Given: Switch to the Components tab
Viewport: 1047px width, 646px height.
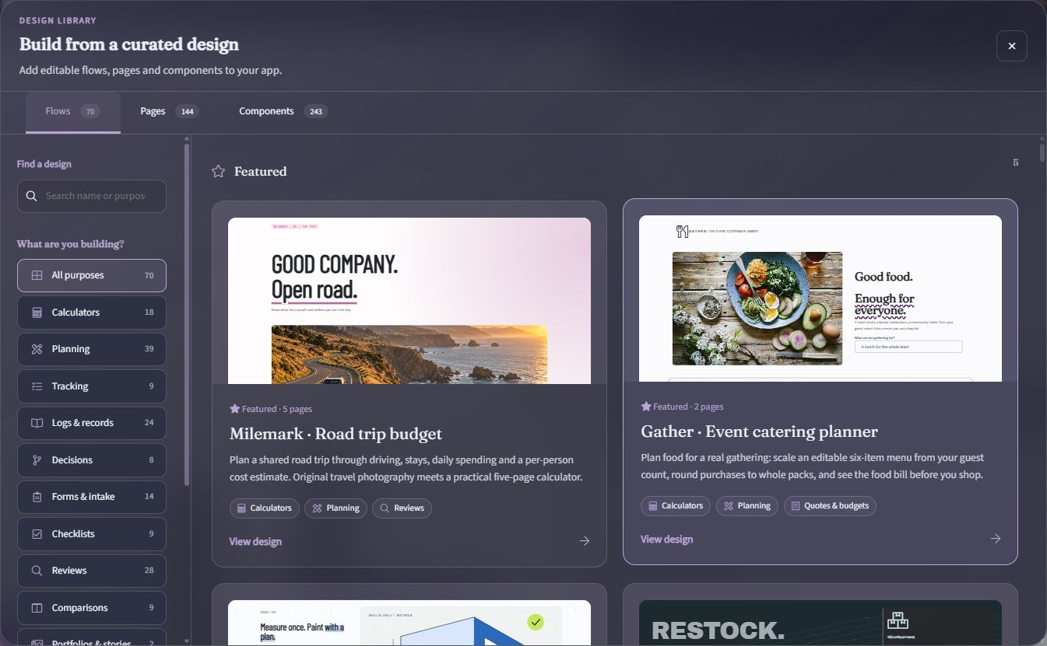Looking at the screenshot, I should (x=283, y=112).
